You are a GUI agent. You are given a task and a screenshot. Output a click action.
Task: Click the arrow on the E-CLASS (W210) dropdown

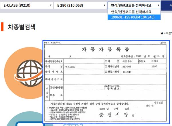point(51,5)
